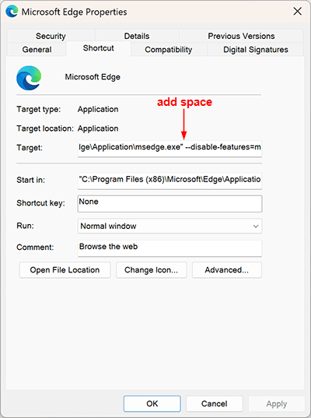This screenshot has width=311, height=418.
Task: Click the Comment field with Browse the web
Action: pos(169,248)
